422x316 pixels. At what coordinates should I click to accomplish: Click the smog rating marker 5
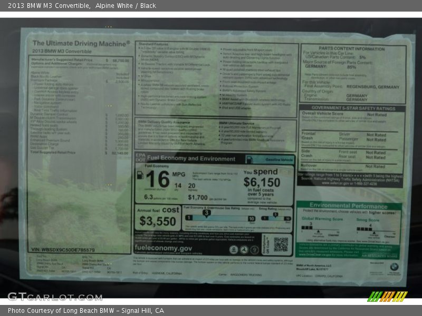pos(275,214)
